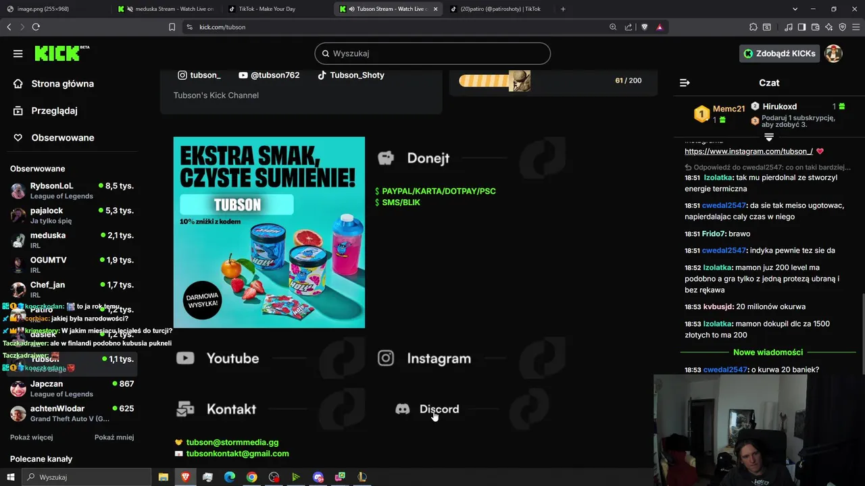The height and width of the screenshot is (486, 865).
Task: Toggle the browser sidebar panel icon
Action: [801, 27]
